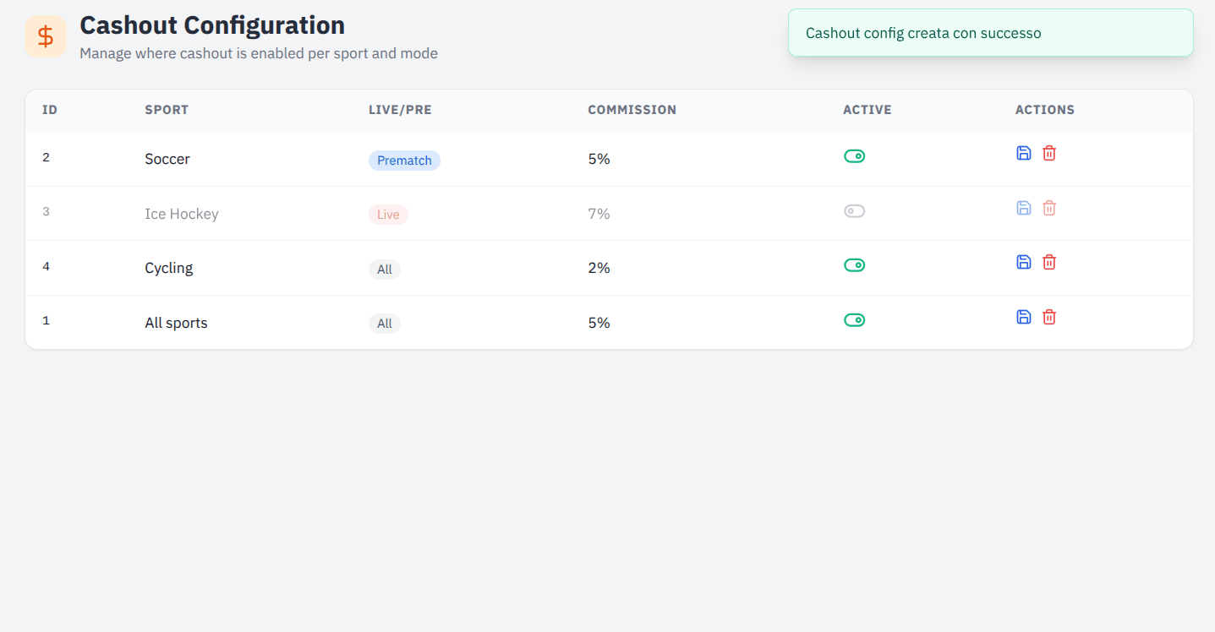The height and width of the screenshot is (632, 1215).
Task: Delete the Ice Hockey config
Action: pyautogui.click(x=1049, y=208)
